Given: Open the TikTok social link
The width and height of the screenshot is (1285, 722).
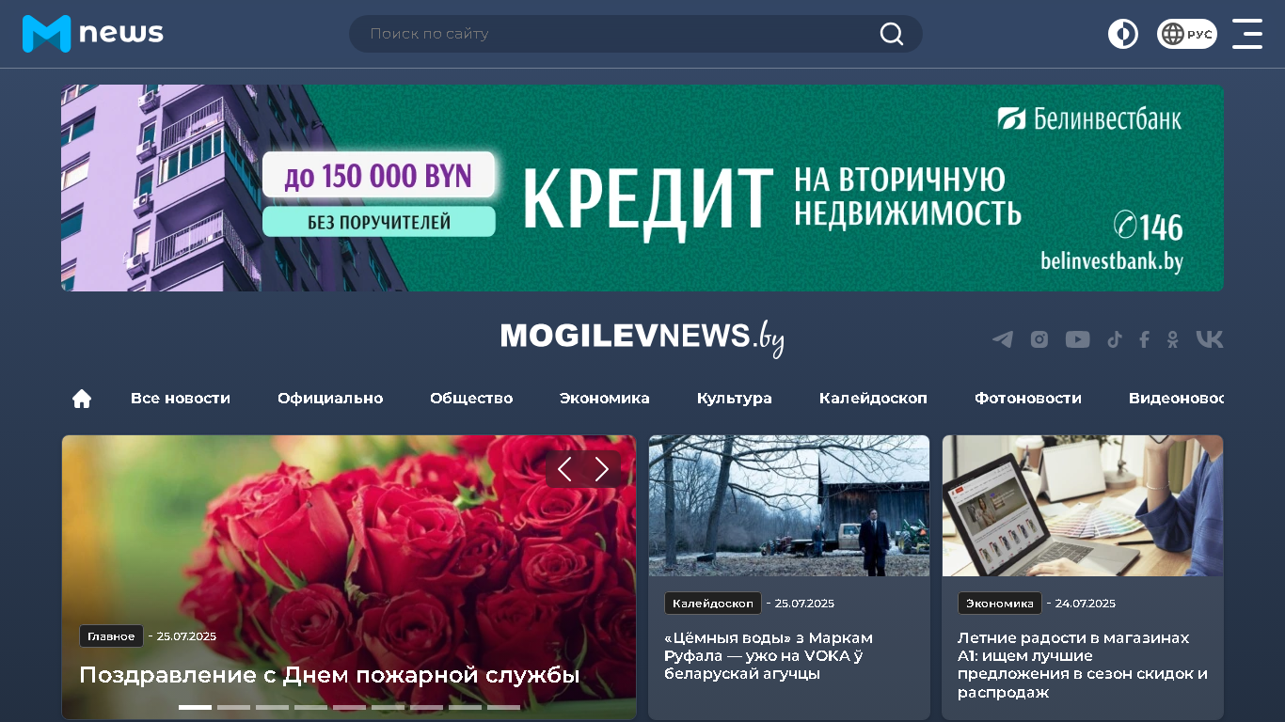Looking at the screenshot, I should click(x=1115, y=339).
